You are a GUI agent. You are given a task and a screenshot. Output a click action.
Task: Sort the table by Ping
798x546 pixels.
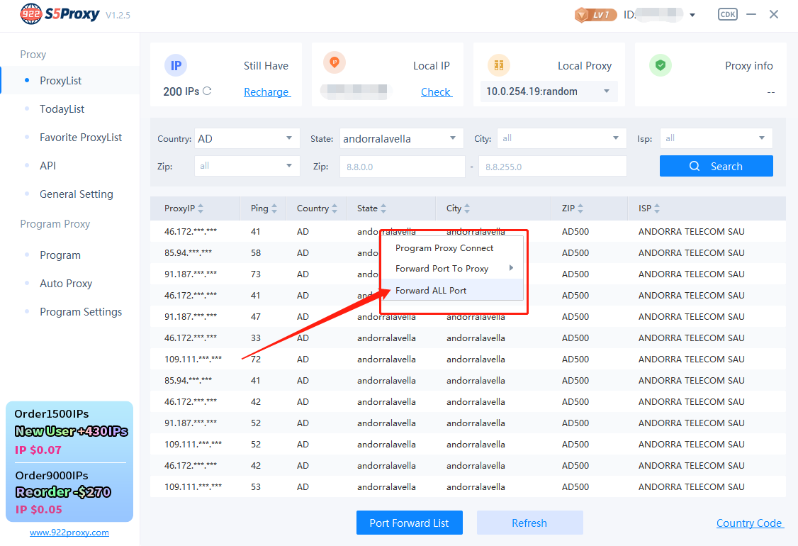coord(274,208)
